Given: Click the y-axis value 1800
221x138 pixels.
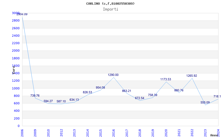Looking at the screenshot, I should [16, 58].
